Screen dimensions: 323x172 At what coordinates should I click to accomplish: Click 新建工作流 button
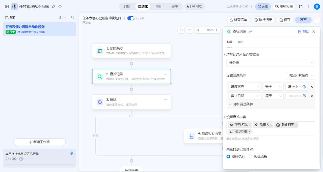point(39,142)
